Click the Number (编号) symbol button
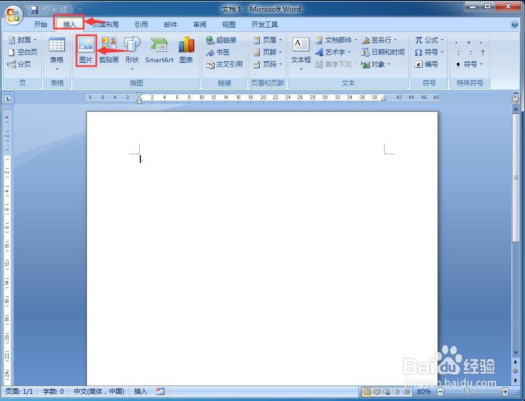This screenshot has height=401, width=525. coord(426,64)
